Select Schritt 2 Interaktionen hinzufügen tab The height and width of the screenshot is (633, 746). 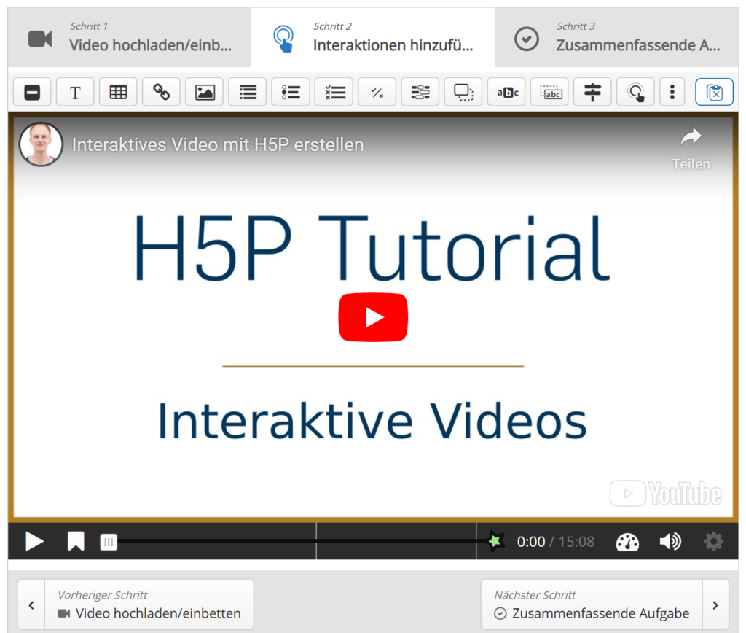pyautogui.click(x=373, y=38)
